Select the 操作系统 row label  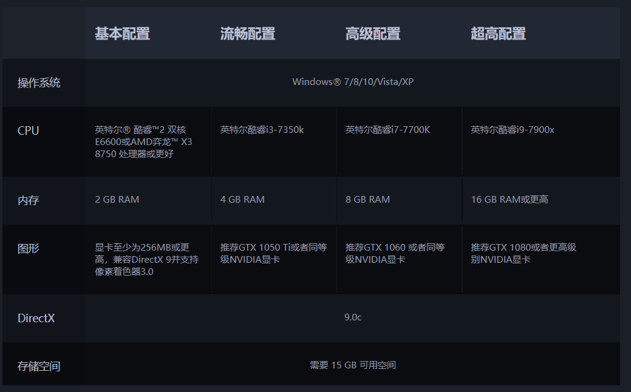pyautogui.click(x=39, y=83)
